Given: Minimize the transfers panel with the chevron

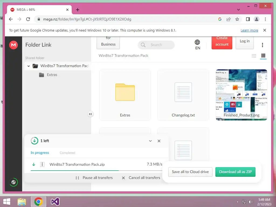Looking at the screenshot, I should pos(150,141).
